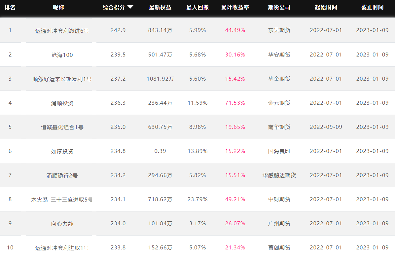Select futures company 南华期货

pyautogui.click(x=279, y=127)
